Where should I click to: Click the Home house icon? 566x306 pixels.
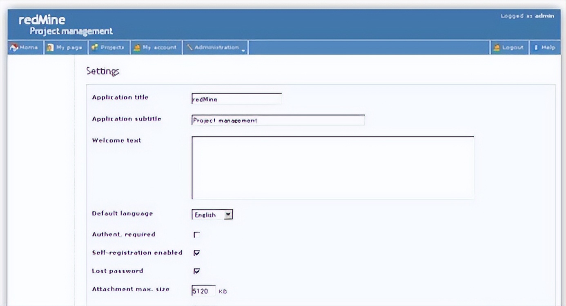click(x=13, y=48)
